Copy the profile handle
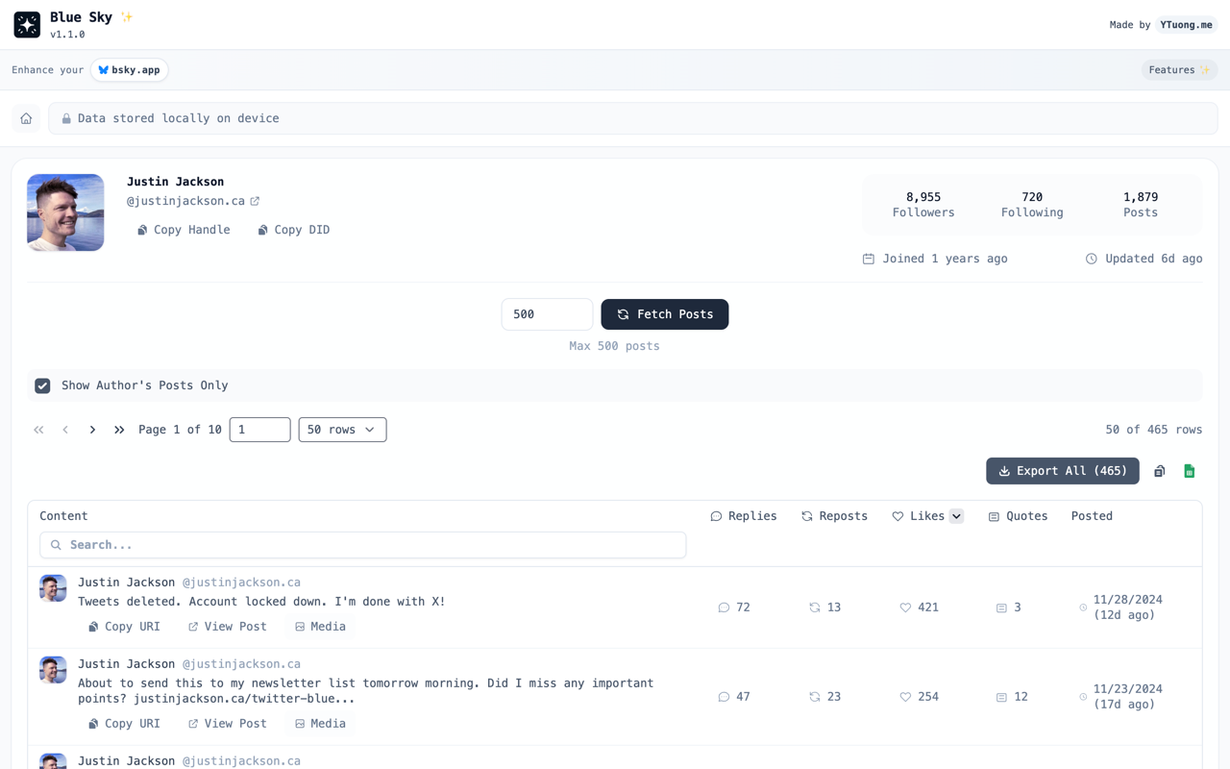1230x769 pixels. click(184, 230)
